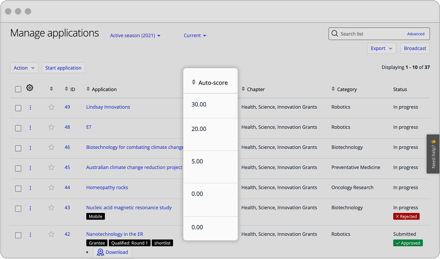Image resolution: width=440 pixels, height=259 pixels.
Task: Toggle the select-all checkbox in the header
Action: pyautogui.click(x=18, y=89)
